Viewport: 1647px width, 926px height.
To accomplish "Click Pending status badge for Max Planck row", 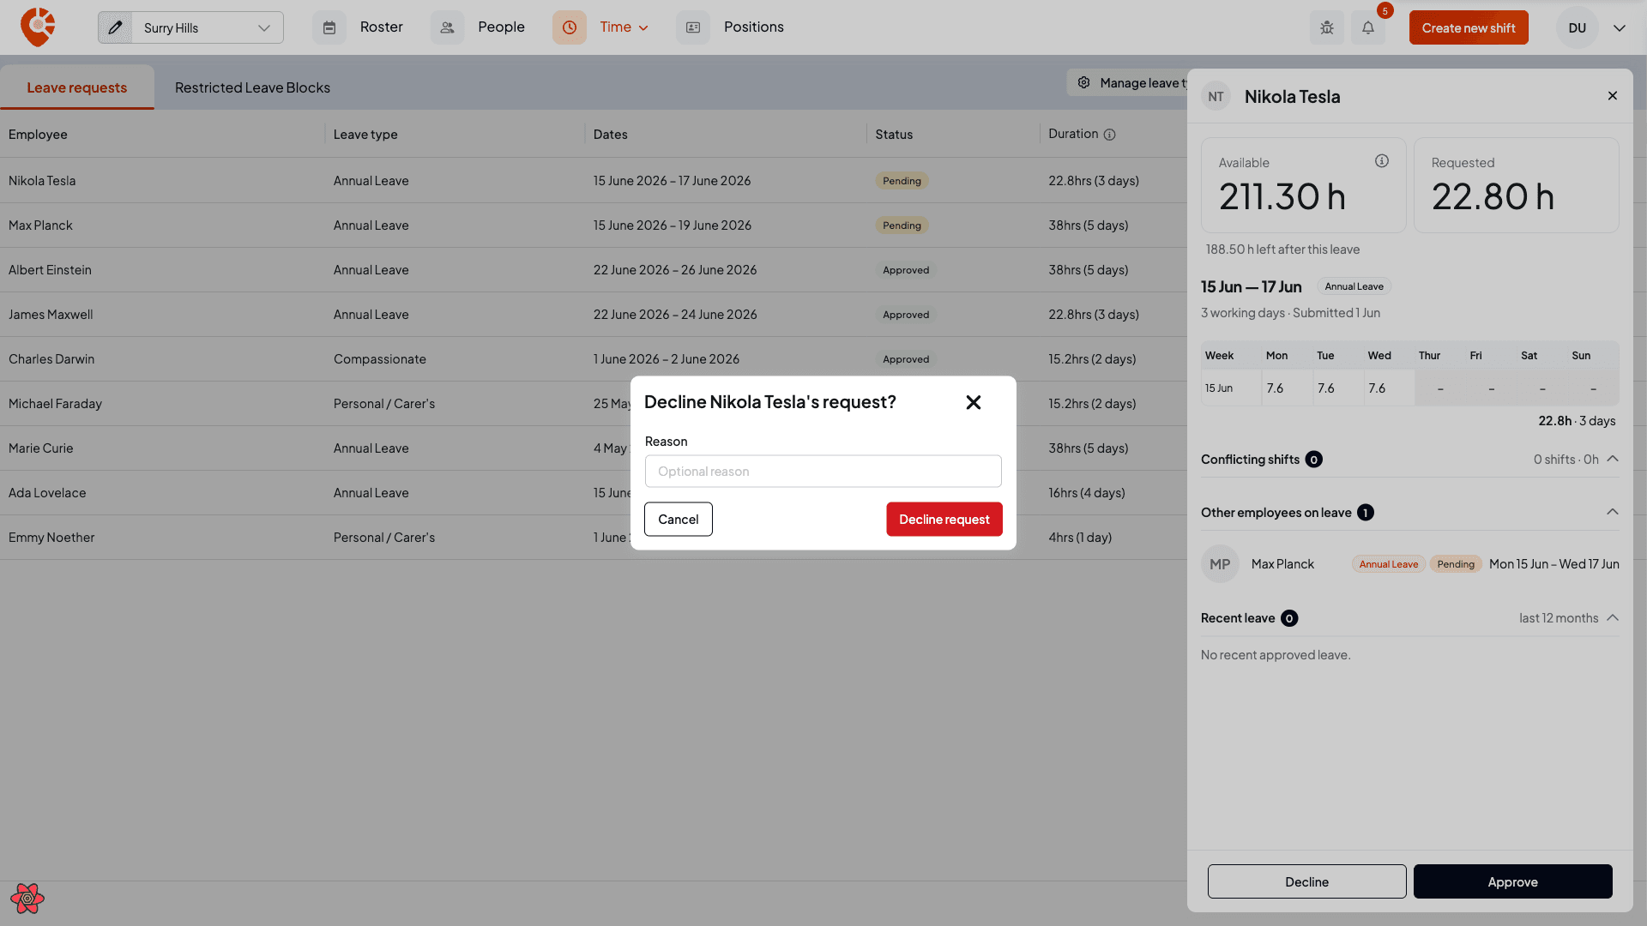I will (x=902, y=225).
